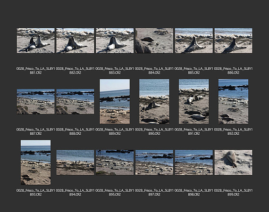Pick thumbnail of photo 888.CR2

click(x=75, y=102)
